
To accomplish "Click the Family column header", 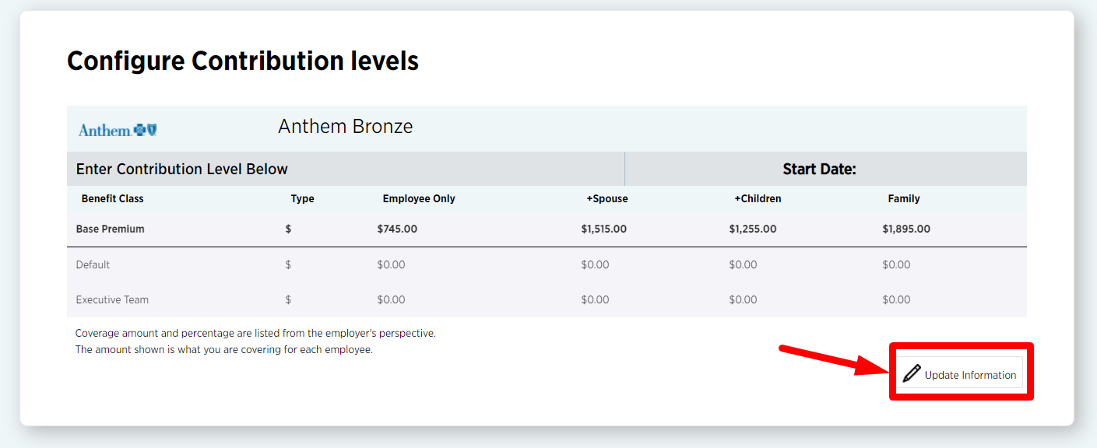I will (x=904, y=198).
